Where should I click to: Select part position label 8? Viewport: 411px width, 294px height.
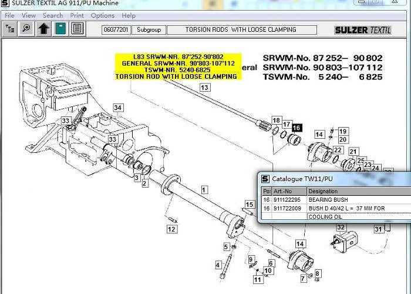[x=318, y=273]
